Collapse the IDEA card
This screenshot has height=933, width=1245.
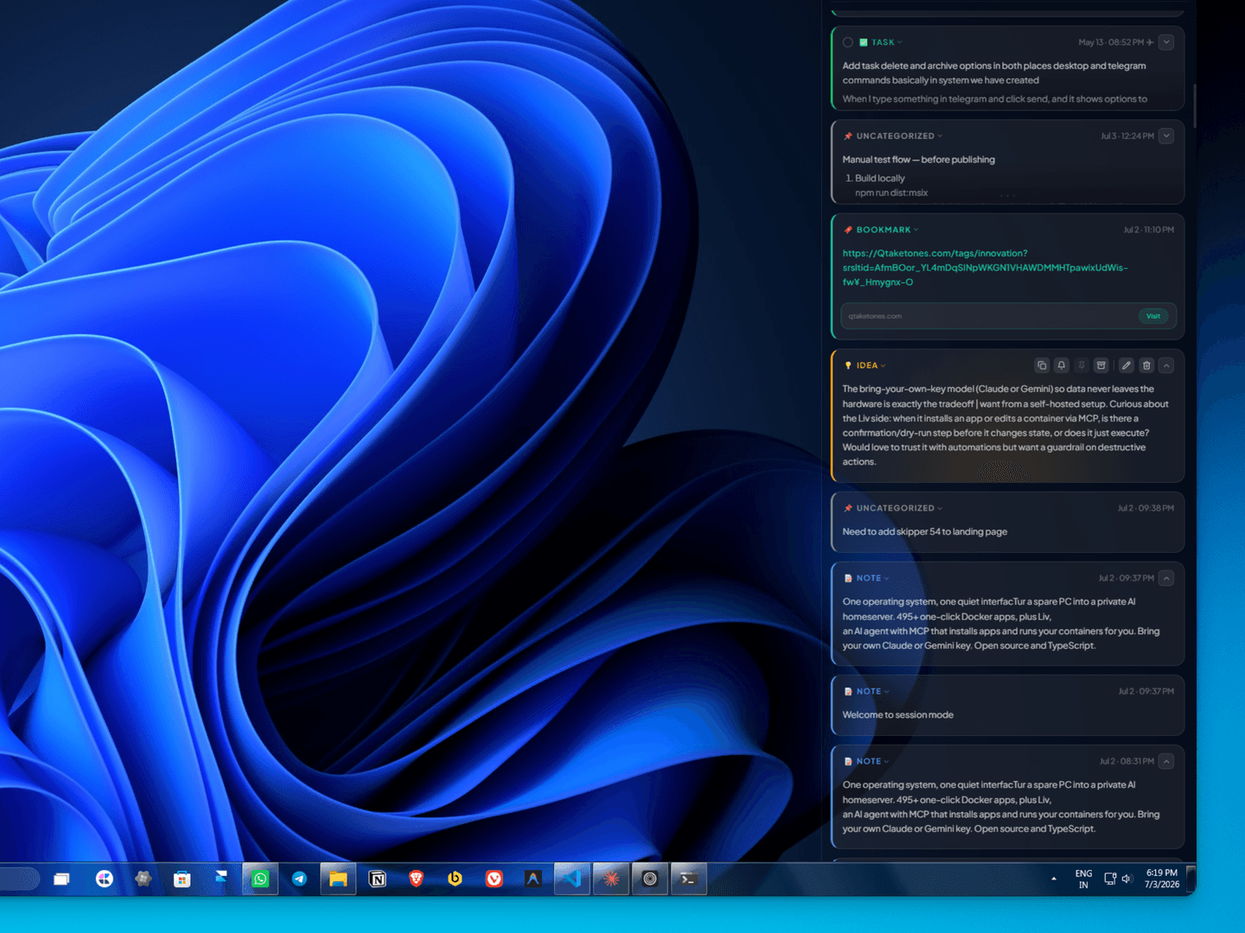1166,365
